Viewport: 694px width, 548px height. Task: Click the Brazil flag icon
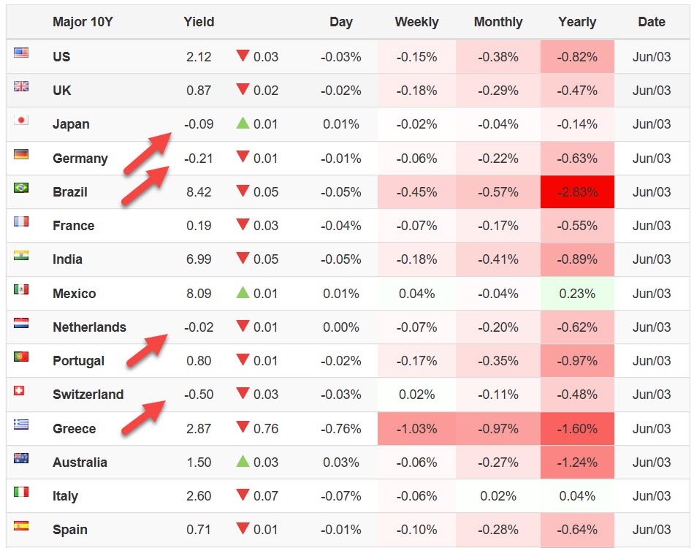pyautogui.click(x=21, y=189)
